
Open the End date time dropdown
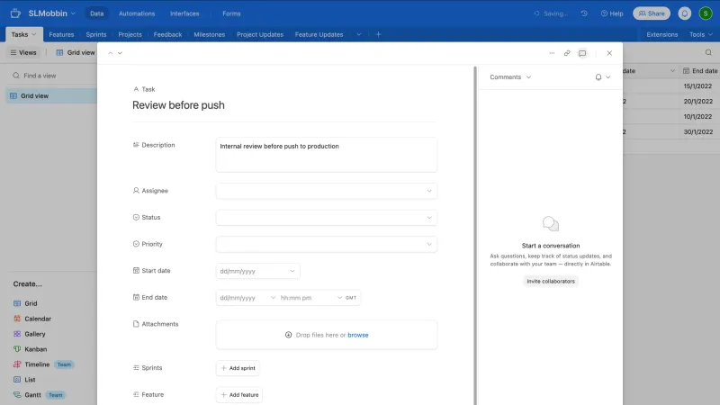310,298
